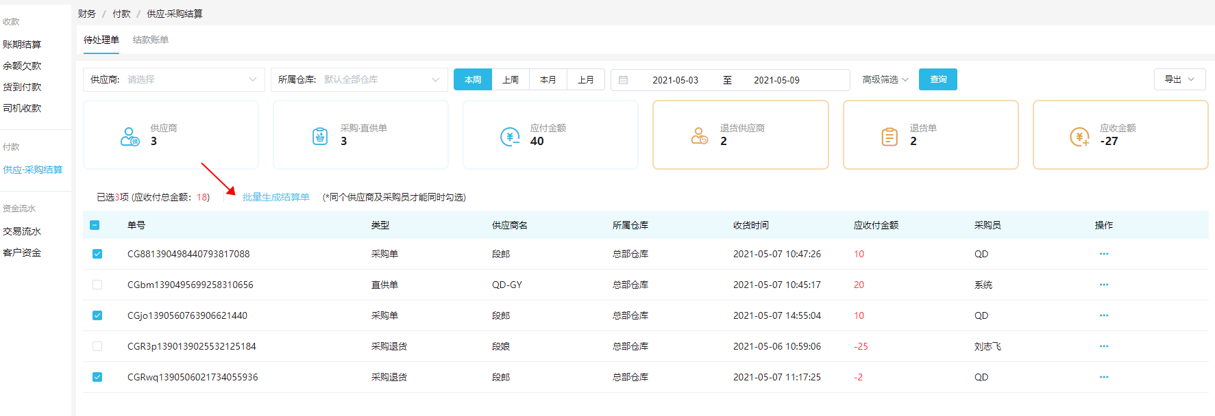Open 账期结算 in sidebar
Viewport: 1215px width, 416px height.
(x=22, y=44)
